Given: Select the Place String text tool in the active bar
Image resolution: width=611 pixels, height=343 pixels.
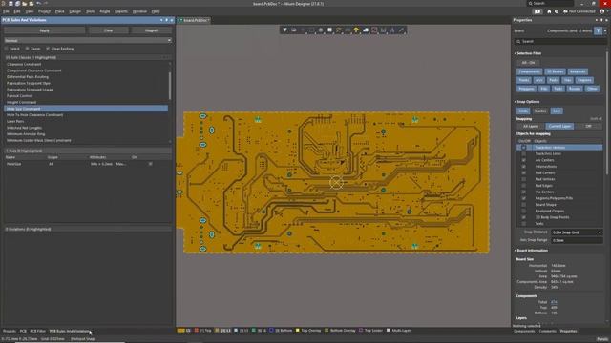Looking at the screenshot, I should (392, 30).
